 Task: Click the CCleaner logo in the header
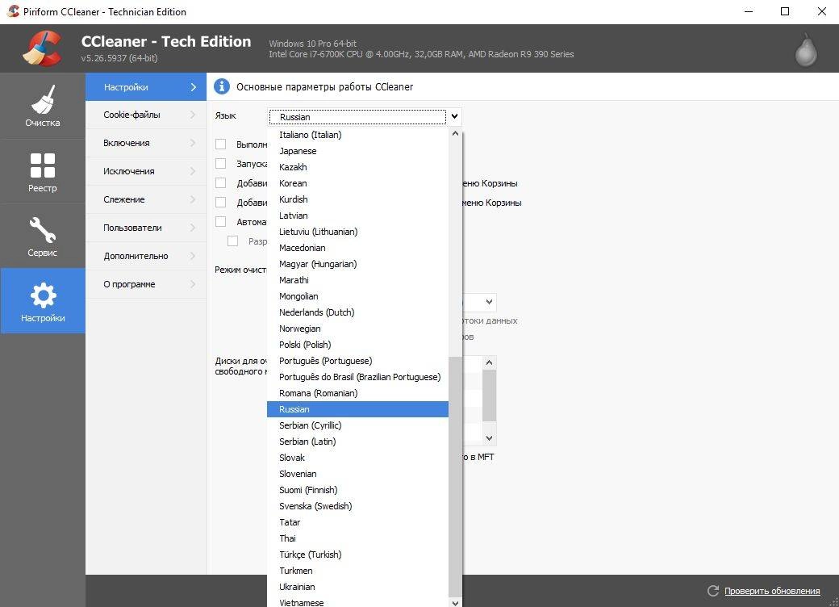coord(42,48)
